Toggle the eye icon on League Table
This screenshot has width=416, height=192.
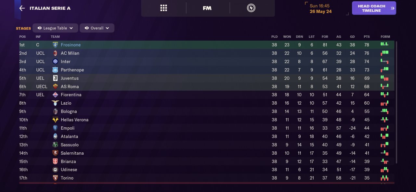point(40,28)
